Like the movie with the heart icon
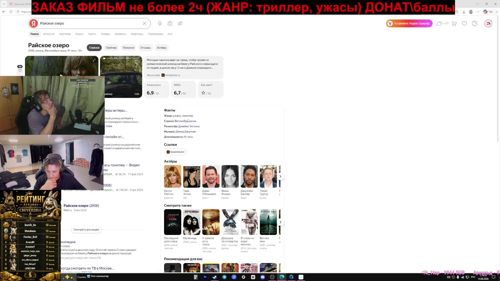Image resolution: width=500 pixels, height=281 pixels. click(x=20, y=71)
